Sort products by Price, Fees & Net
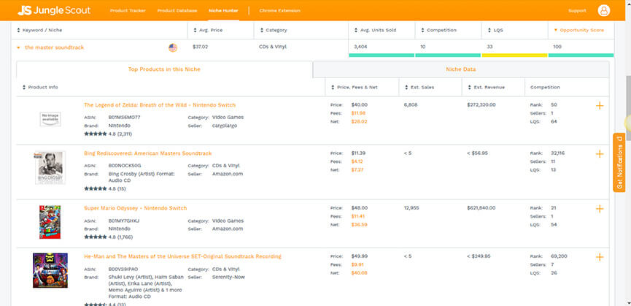Viewport: 631px width, 306px height. (354, 88)
